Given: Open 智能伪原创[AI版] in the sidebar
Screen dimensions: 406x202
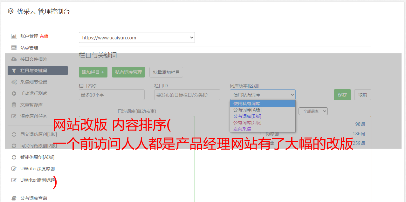Looking at the screenshot, I should pyautogui.click(x=38, y=157).
